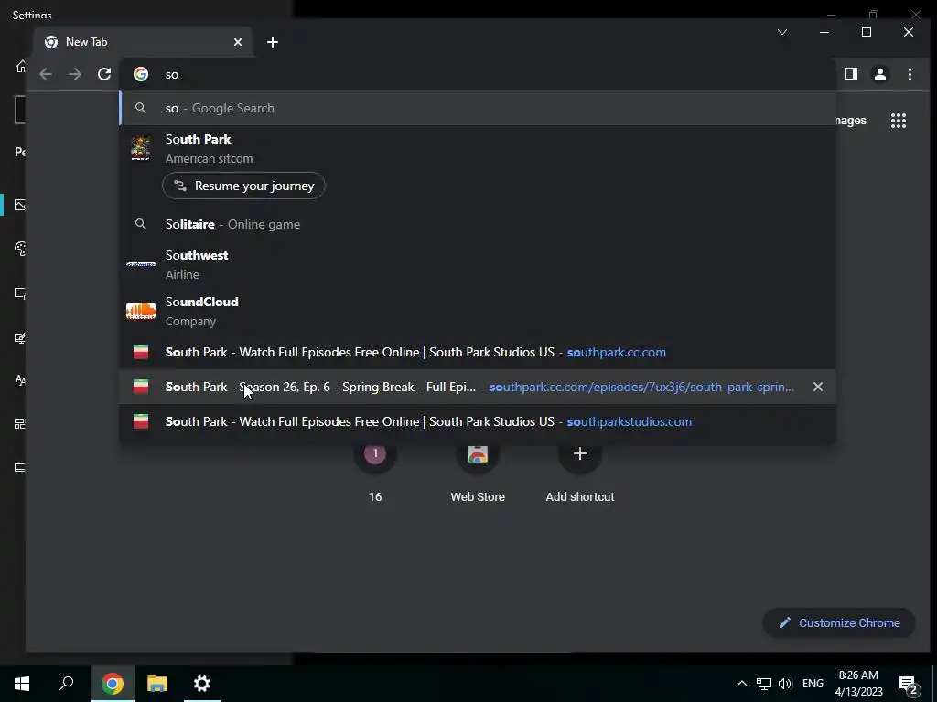Click the ENG language indicator

click(x=813, y=684)
